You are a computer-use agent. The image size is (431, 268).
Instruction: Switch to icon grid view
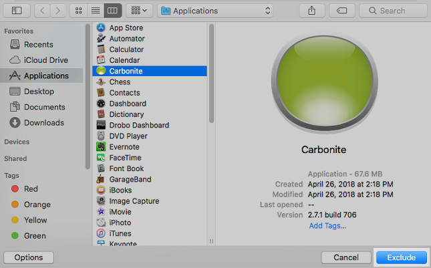79,11
